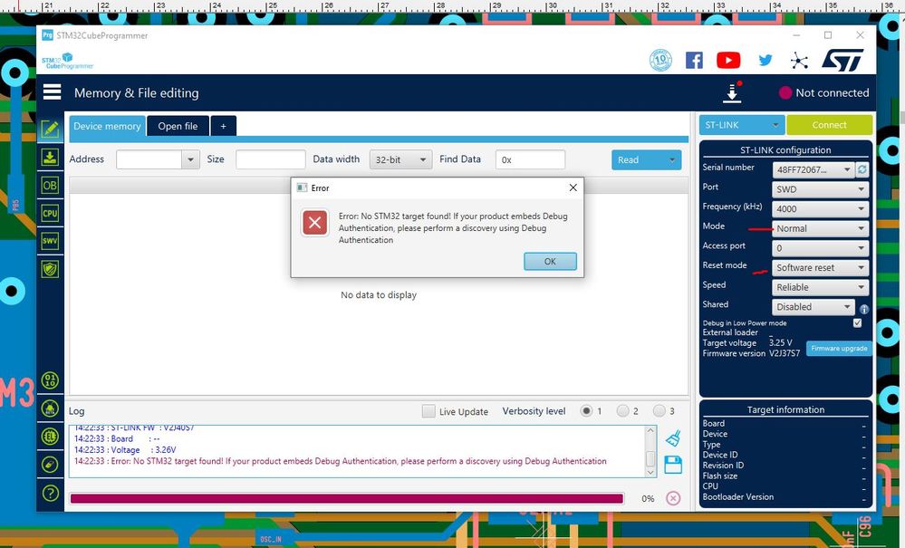
Task: Open the Port dropdown showing SWD
Action: (x=820, y=189)
